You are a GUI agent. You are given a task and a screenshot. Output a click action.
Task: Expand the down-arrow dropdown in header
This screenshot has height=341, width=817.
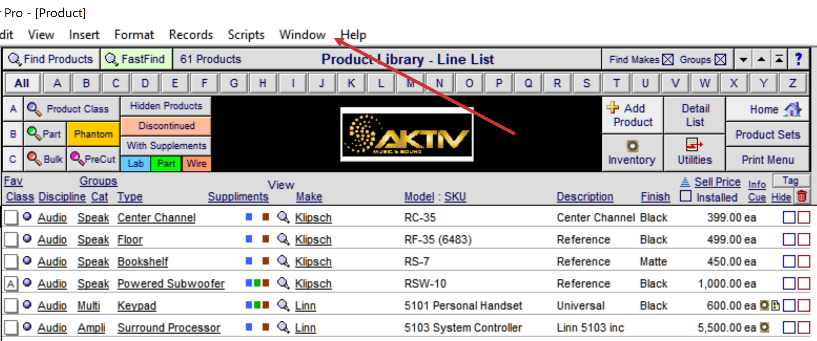pos(743,59)
